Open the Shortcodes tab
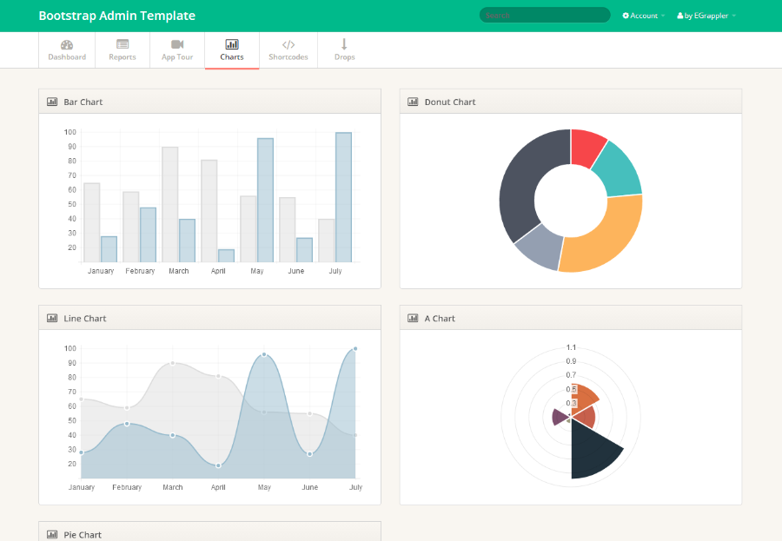This screenshot has width=782, height=541. tap(288, 49)
